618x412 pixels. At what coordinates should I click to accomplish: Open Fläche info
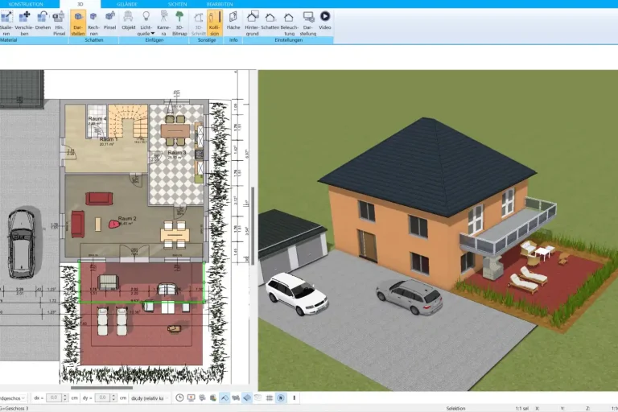coord(233,20)
